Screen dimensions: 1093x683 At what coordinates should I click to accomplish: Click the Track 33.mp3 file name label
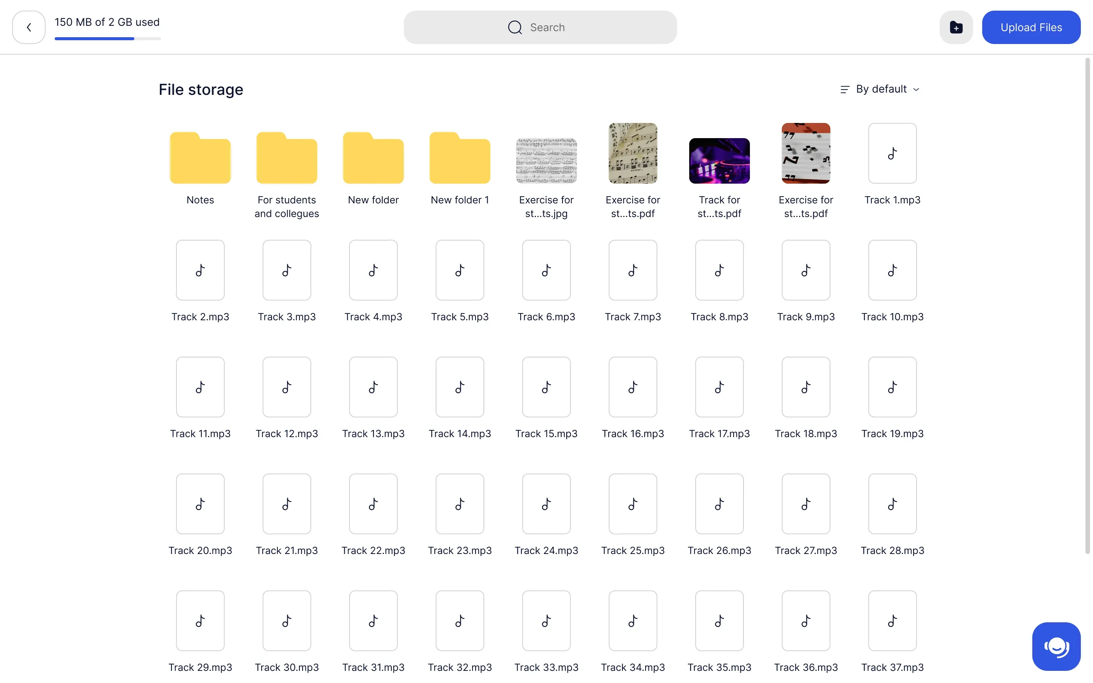point(546,667)
